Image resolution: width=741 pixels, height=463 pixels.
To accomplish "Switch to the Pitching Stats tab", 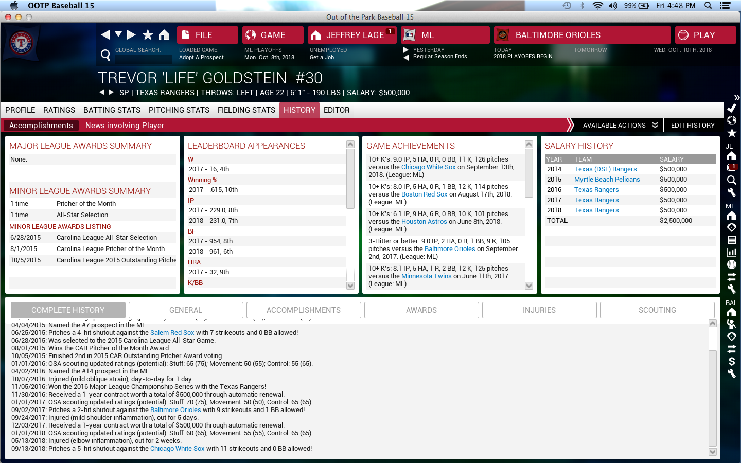I will click(x=179, y=110).
